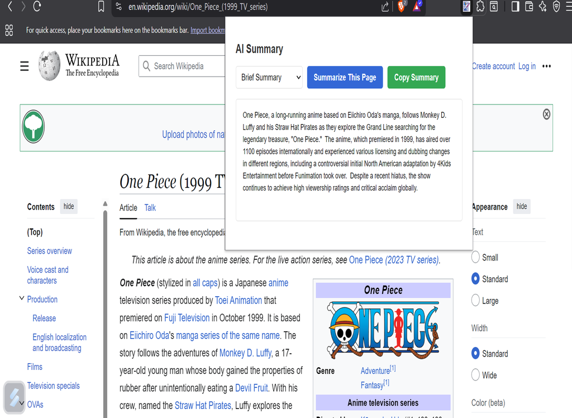Image resolution: width=572 pixels, height=418 pixels.
Task: Open Brave VPN shield icon
Action: point(556,7)
